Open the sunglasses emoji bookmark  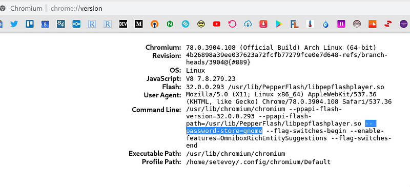point(201,24)
